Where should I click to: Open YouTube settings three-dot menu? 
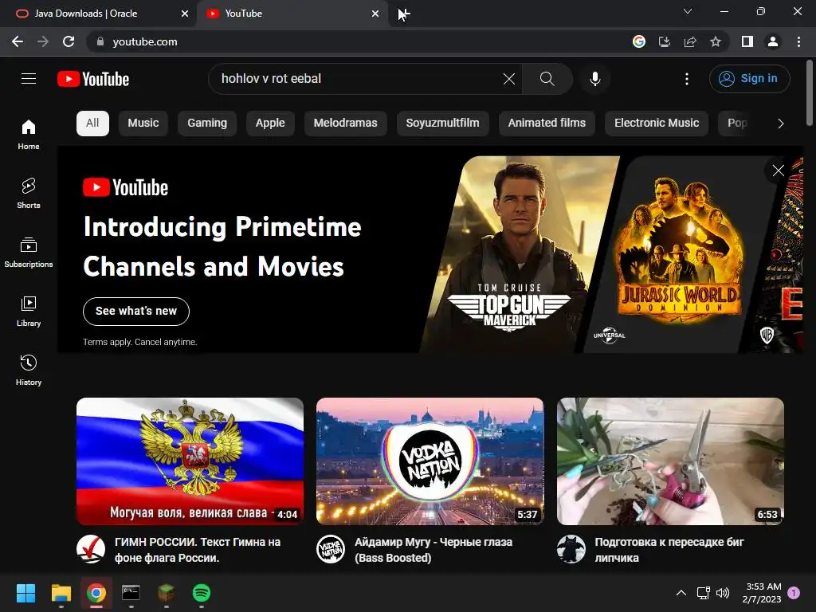pos(686,79)
